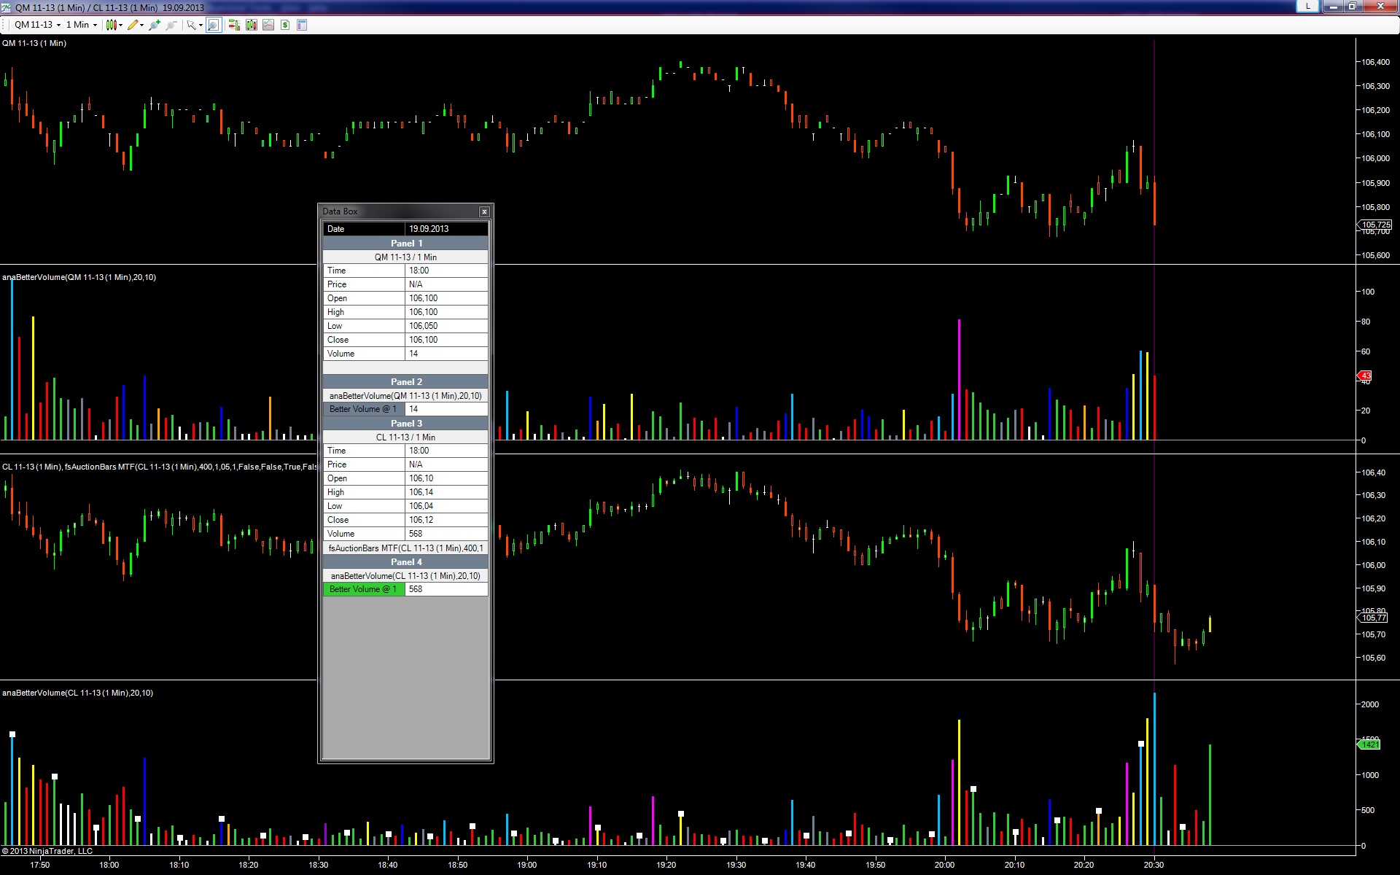1400x875 pixels.
Task: Click the 2013 NinjaTrader, LLC copyright text
Action: pyautogui.click(x=47, y=851)
